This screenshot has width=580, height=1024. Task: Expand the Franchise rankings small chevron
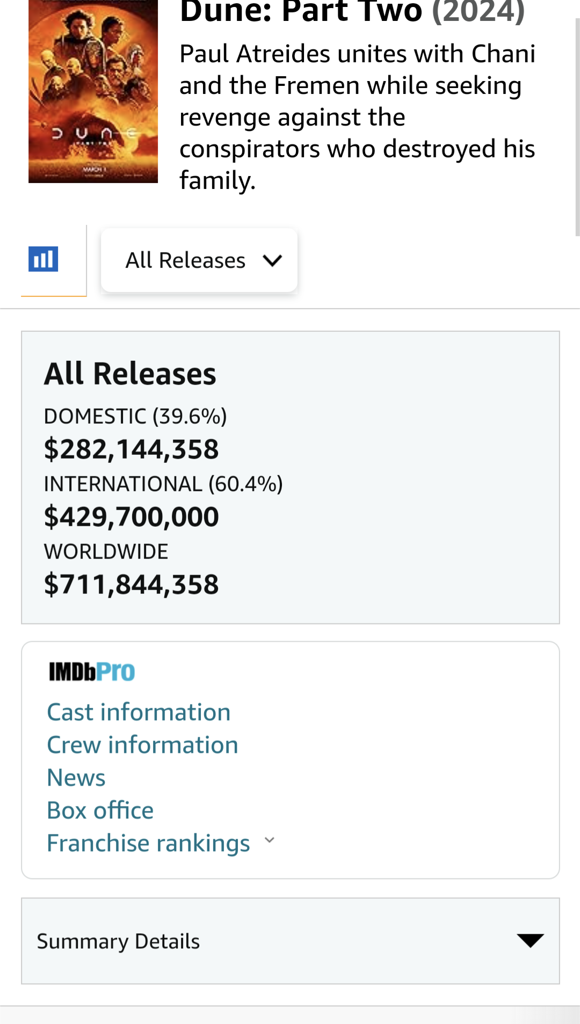pyautogui.click(x=270, y=840)
